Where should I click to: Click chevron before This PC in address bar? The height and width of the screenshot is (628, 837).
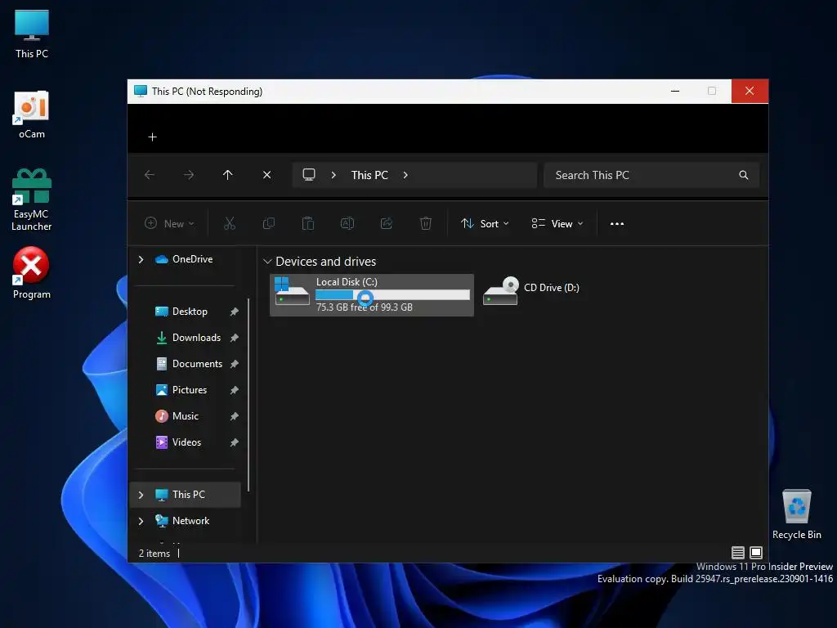tap(333, 175)
